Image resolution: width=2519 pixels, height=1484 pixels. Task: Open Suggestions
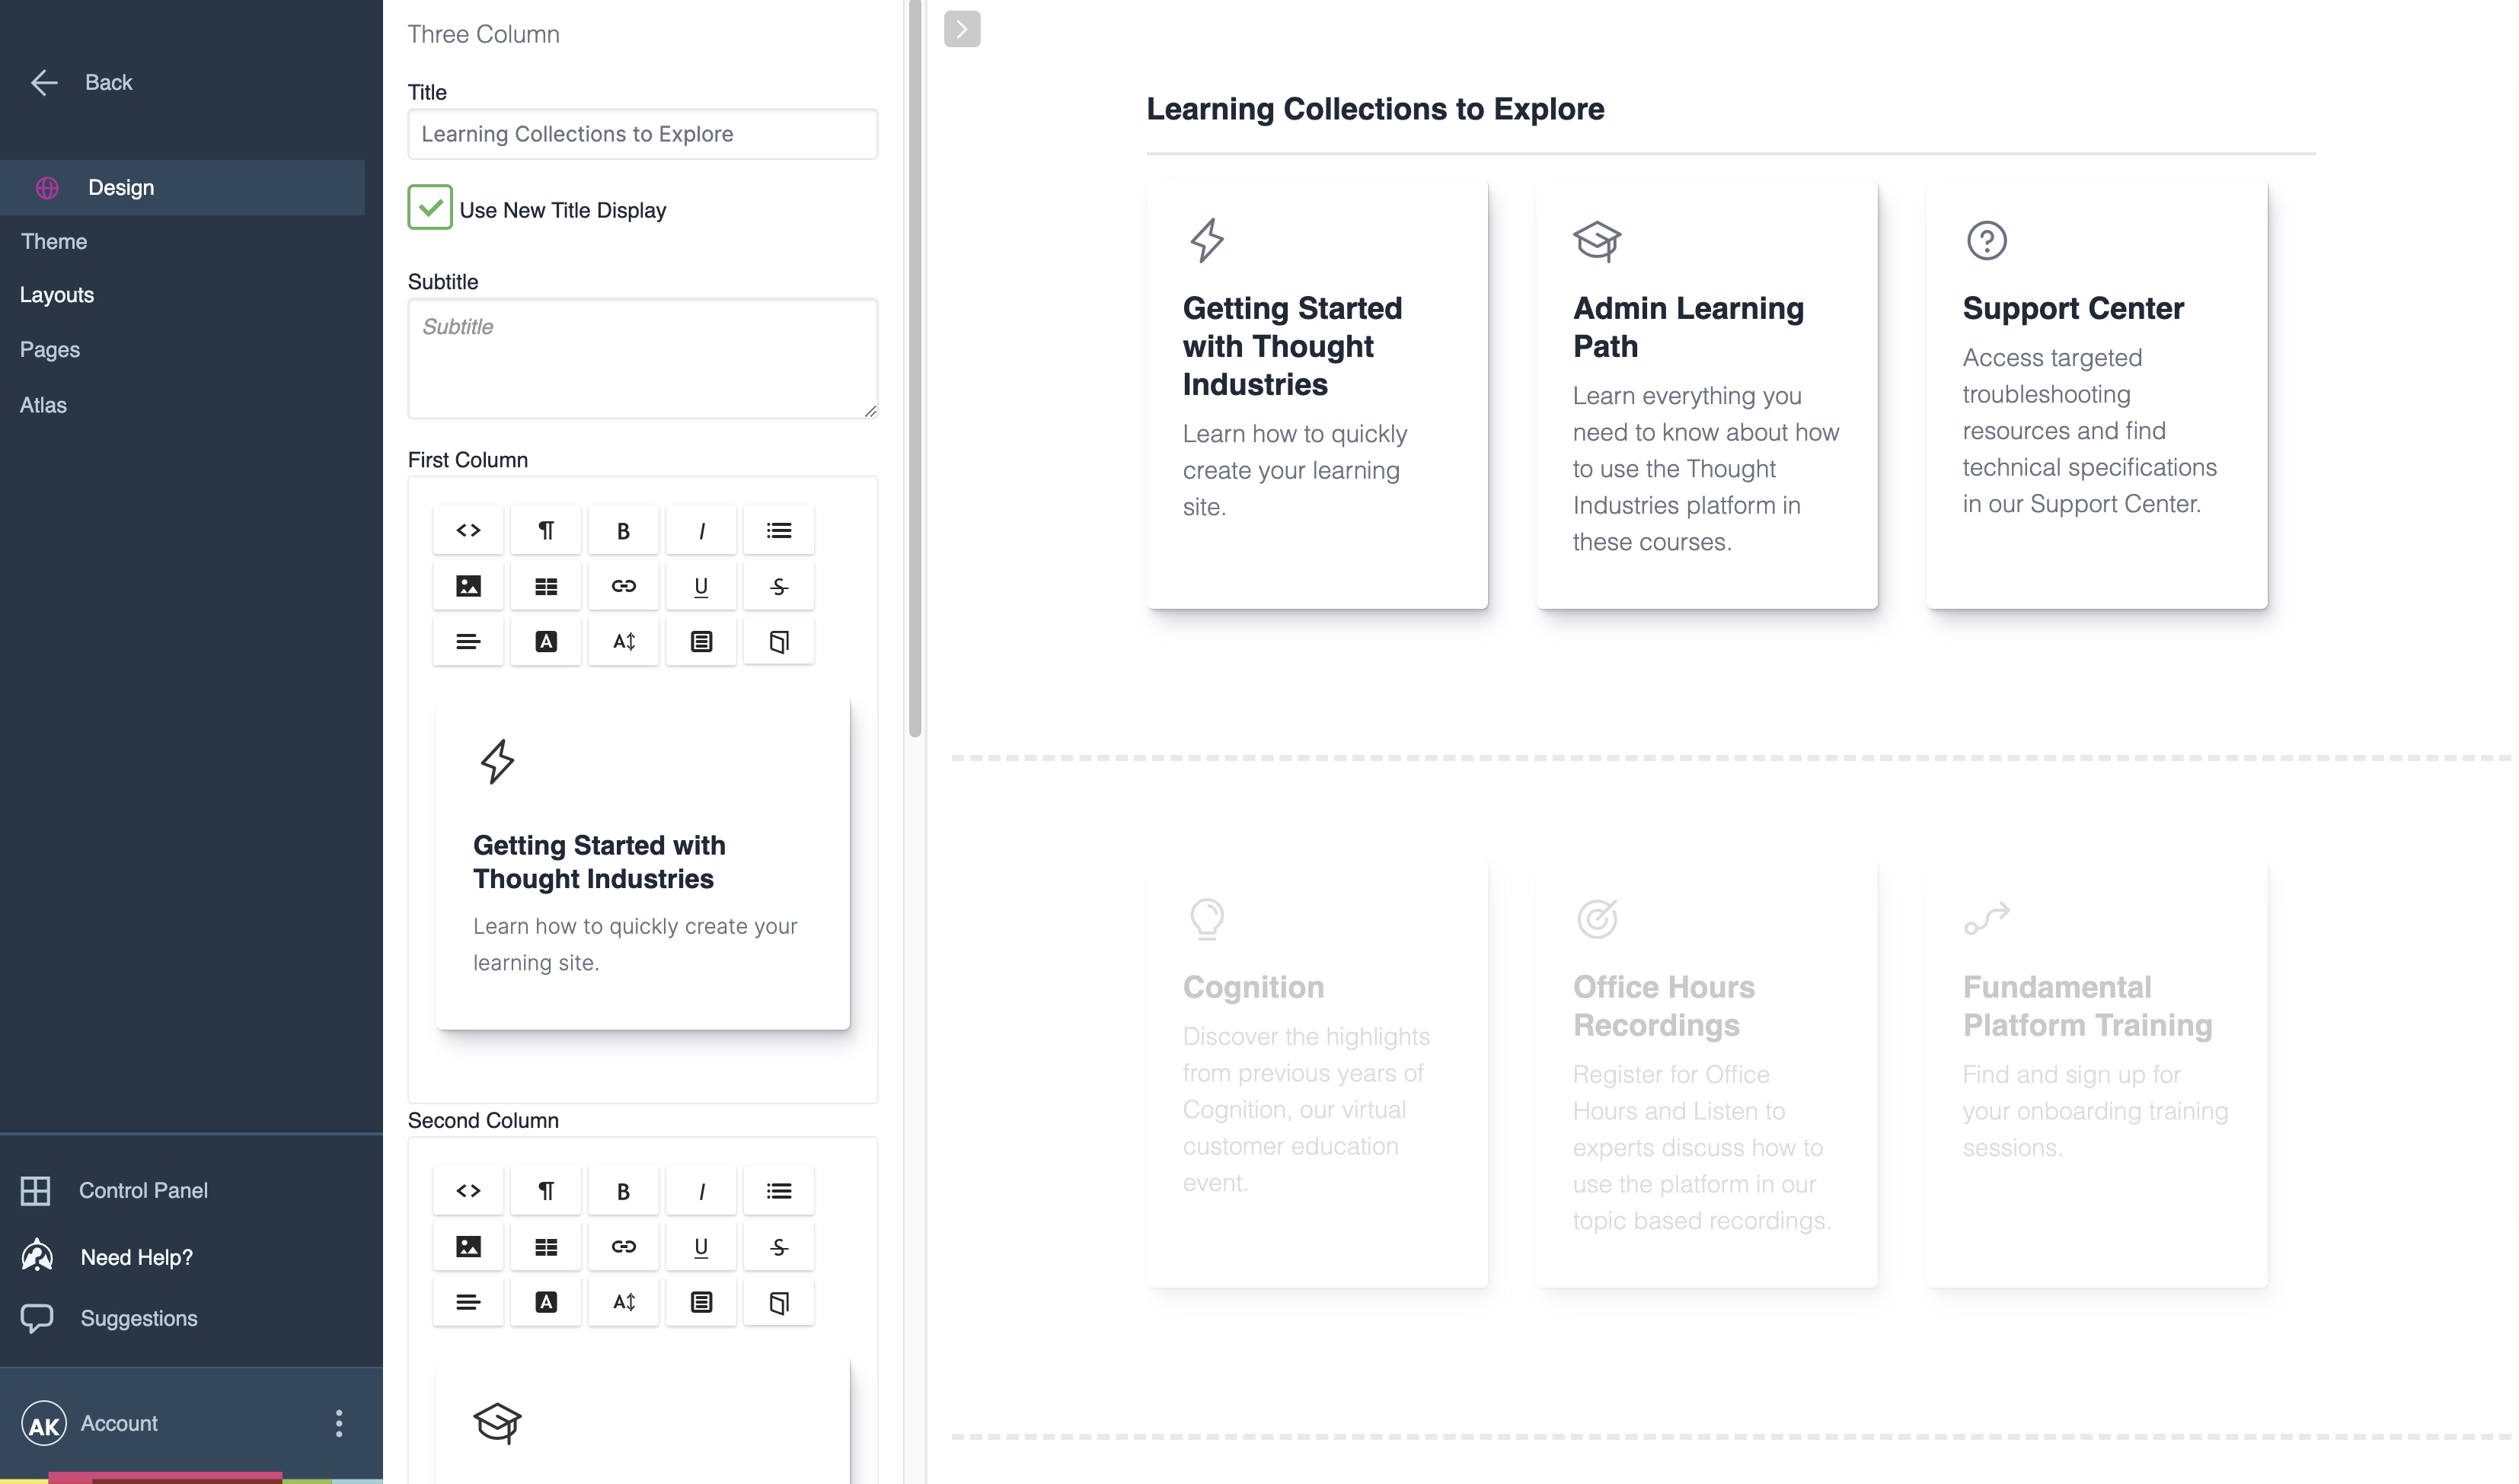point(109,1318)
